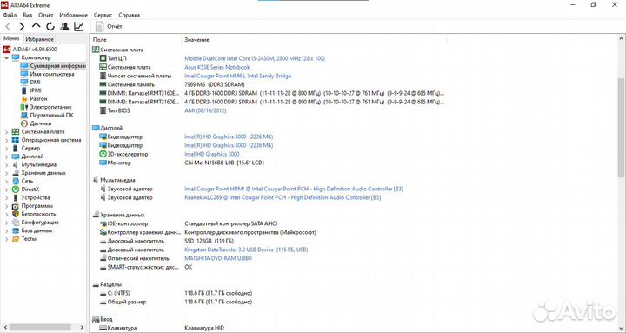Expand the Дисплей tree node
Image resolution: width=626 pixels, height=333 pixels.
pyautogui.click(x=6, y=157)
